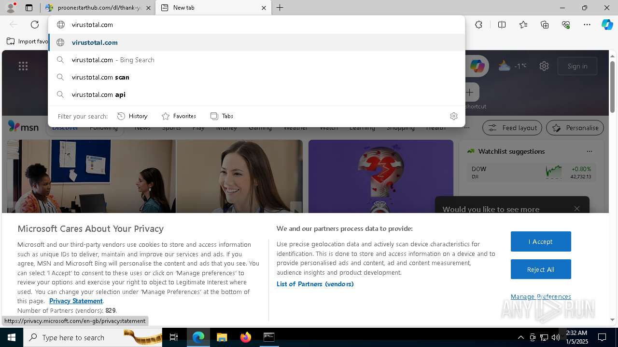Image resolution: width=618 pixels, height=347 pixels.
Task: Click I Accept on the privacy banner
Action: tap(541, 241)
